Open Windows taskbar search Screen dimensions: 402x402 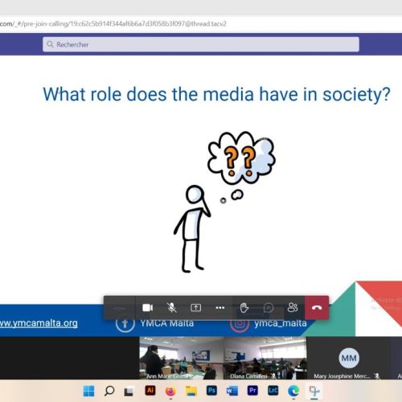click(x=109, y=391)
